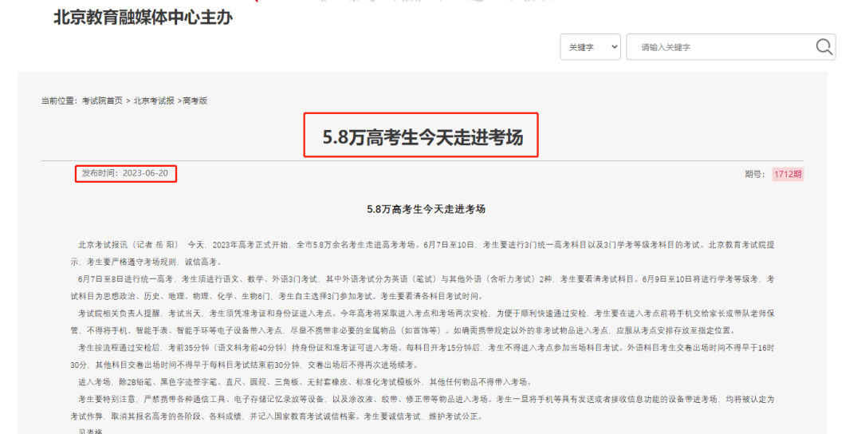Screen dimensions: 861x434
Task: Open the 关键字 search type dropdown
Action: coord(590,47)
